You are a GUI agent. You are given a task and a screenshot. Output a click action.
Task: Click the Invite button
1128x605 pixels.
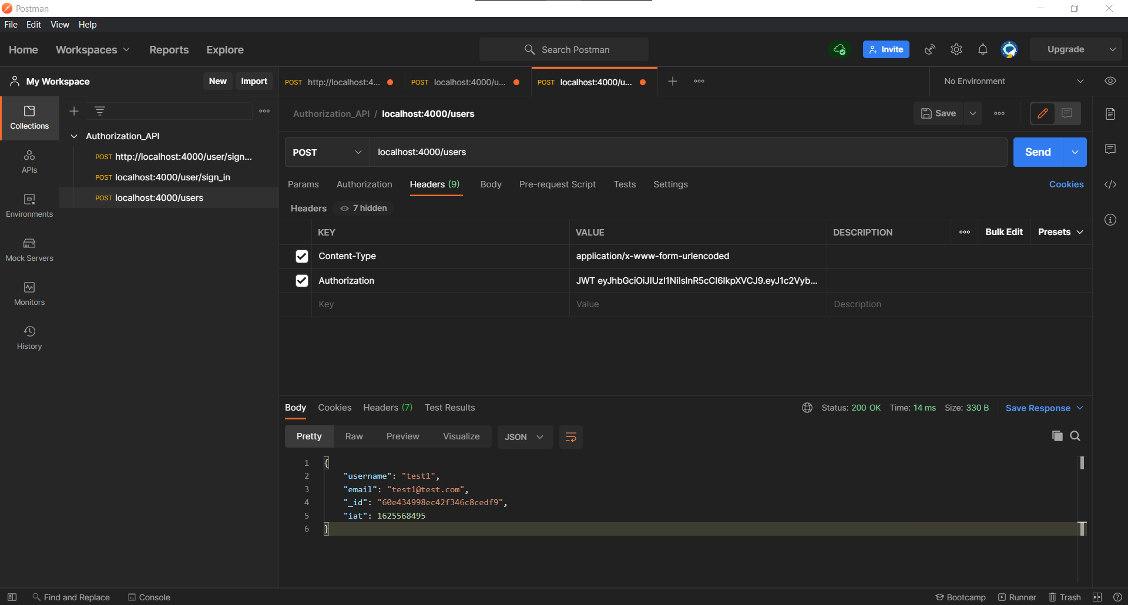(886, 49)
